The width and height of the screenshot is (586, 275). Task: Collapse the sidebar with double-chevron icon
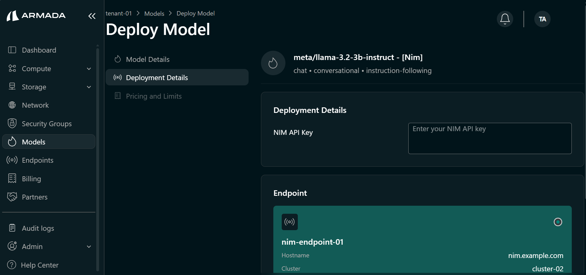coord(92,16)
